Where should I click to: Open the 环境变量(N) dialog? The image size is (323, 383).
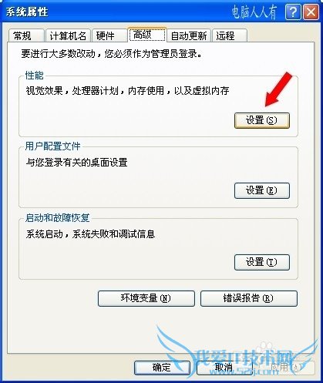tap(146, 298)
